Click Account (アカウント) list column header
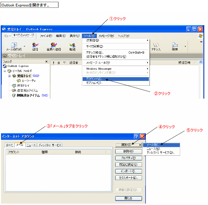 click(x=22, y=152)
